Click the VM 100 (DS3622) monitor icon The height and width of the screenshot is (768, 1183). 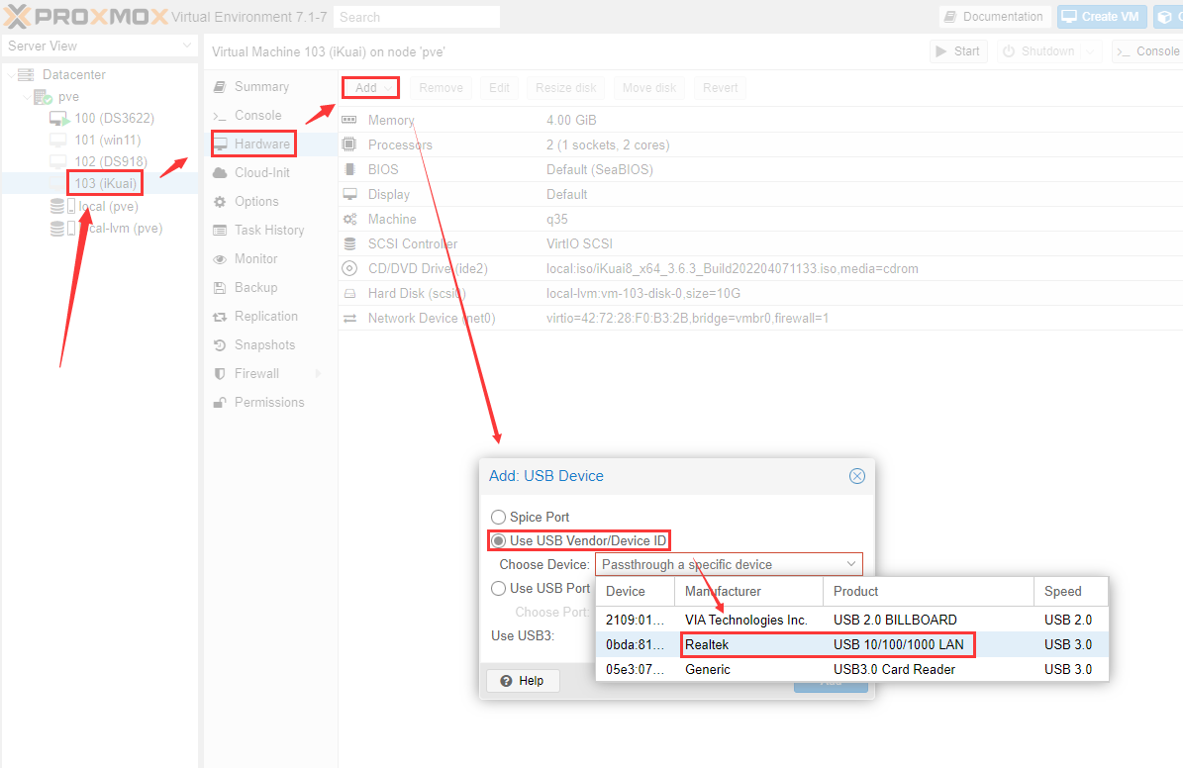[x=58, y=119]
